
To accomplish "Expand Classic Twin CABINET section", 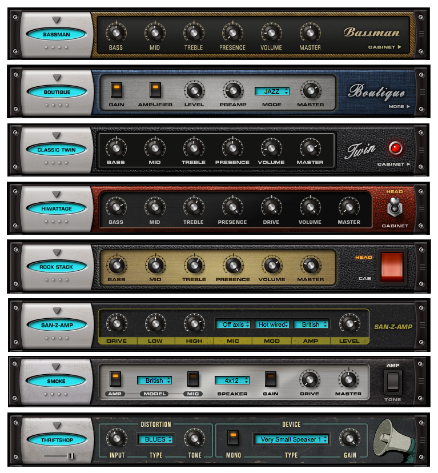I will [393, 164].
